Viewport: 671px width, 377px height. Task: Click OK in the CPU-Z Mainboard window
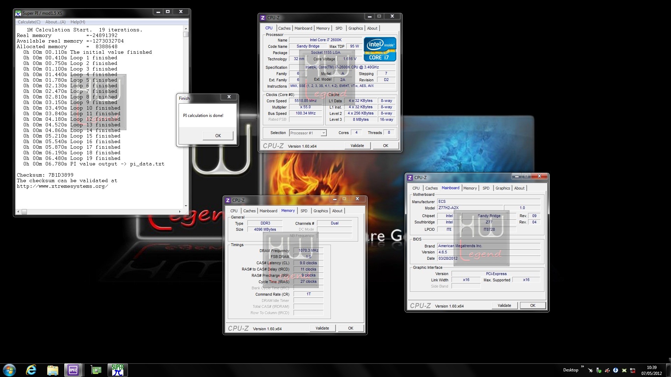click(533, 306)
